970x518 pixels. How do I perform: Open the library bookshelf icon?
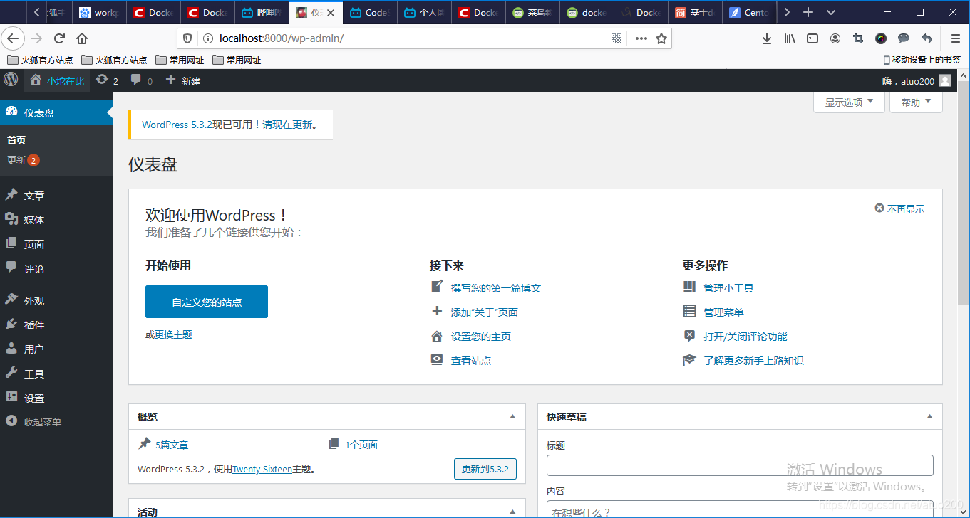point(790,38)
